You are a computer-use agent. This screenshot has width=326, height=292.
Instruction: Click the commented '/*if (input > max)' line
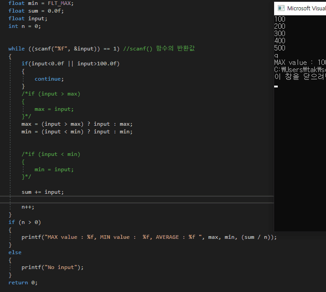pos(51,94)
